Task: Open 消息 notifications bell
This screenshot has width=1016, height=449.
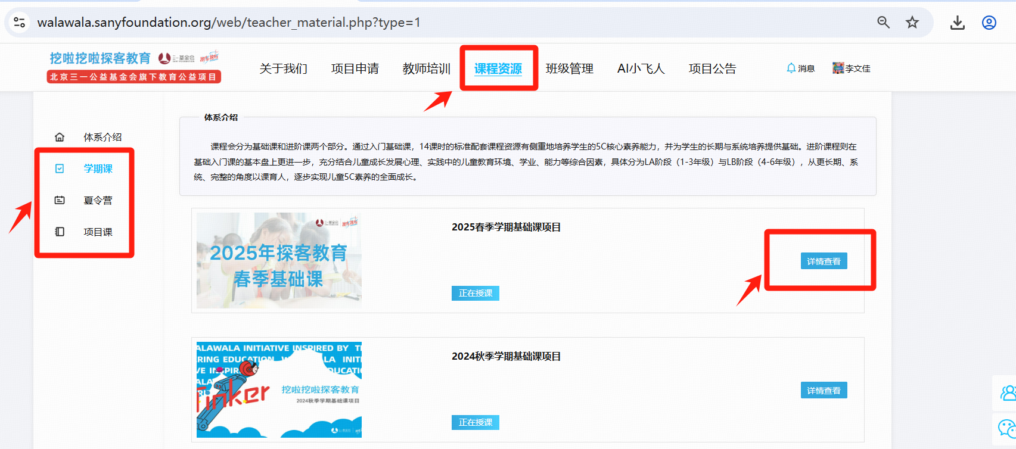Action: click(x=800, y=68)
